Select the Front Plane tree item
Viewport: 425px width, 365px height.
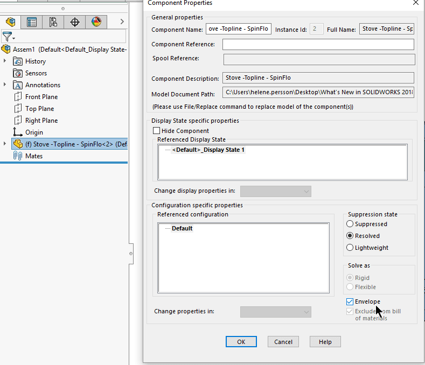pos(41,97)
